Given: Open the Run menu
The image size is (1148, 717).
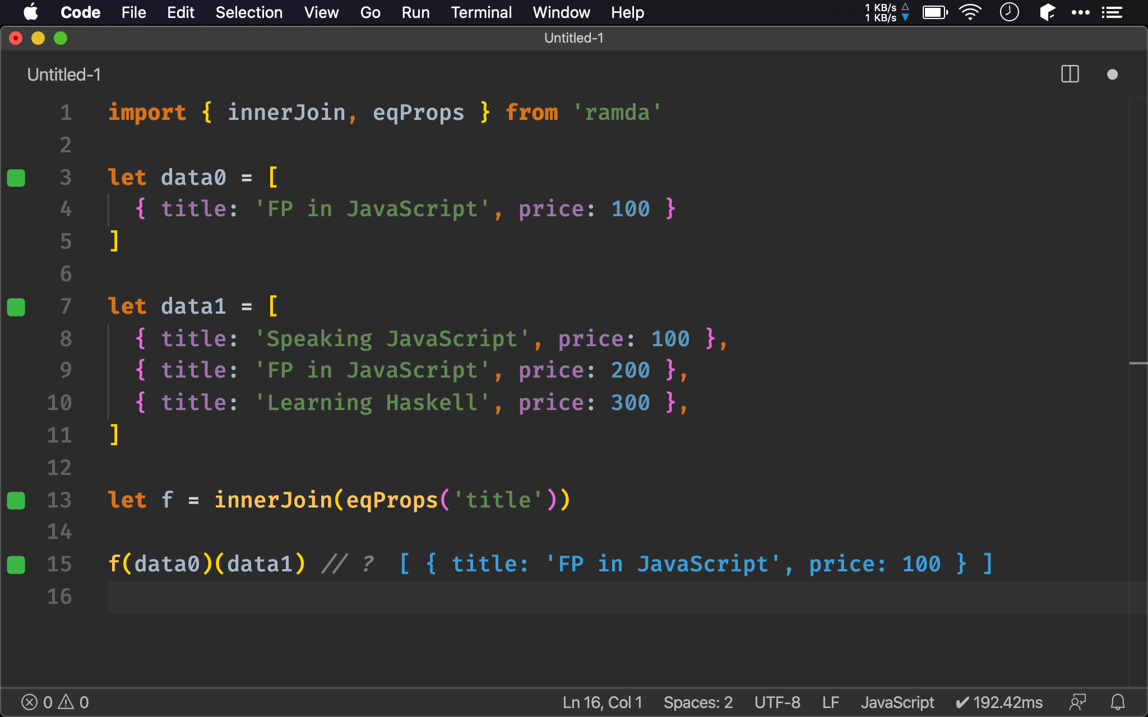Looking at the screenshot, I should click(415, 12).
